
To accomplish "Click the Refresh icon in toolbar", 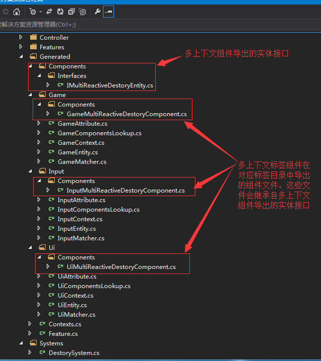I will (60, 12).
